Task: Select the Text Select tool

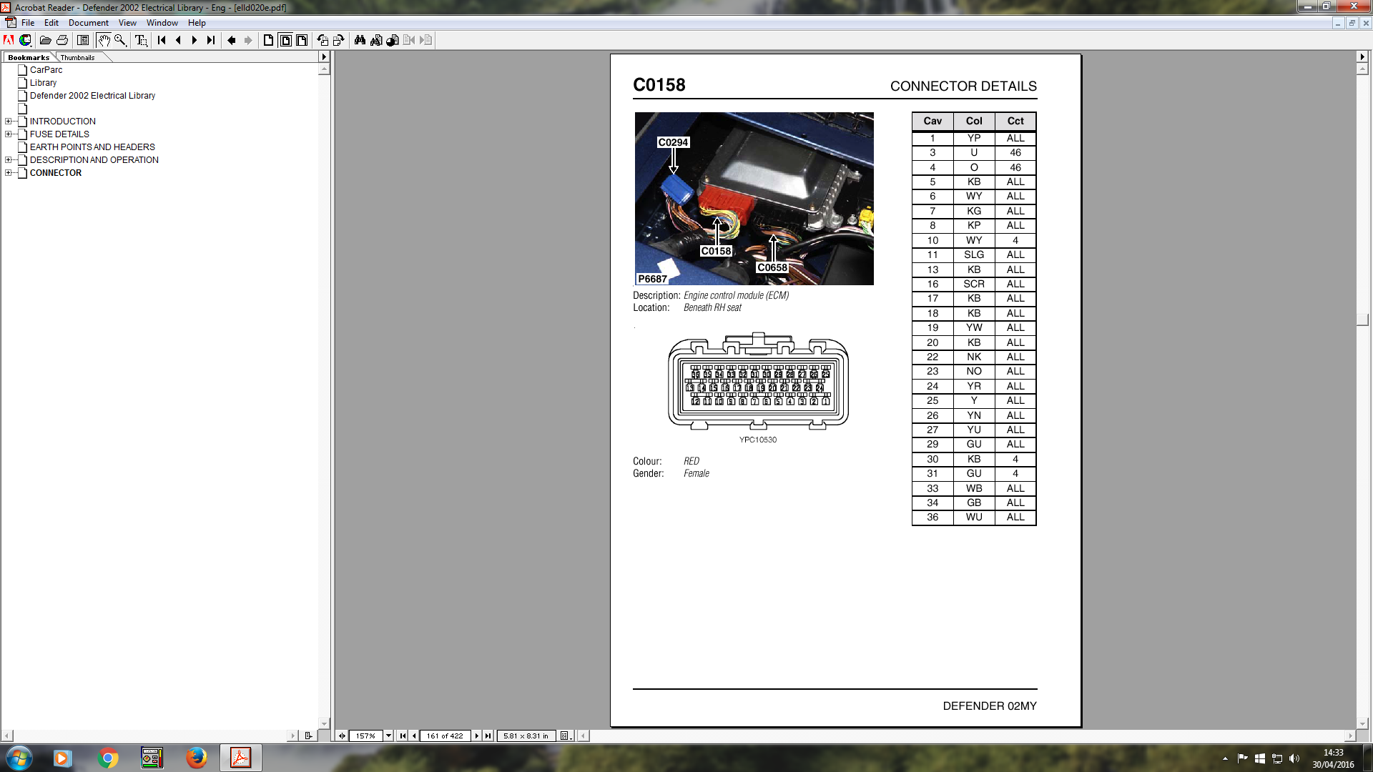Action: pyautogui.click(x=141, y=40)
